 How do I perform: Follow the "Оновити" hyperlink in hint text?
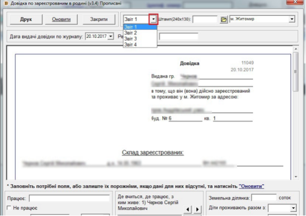(251, 186)
